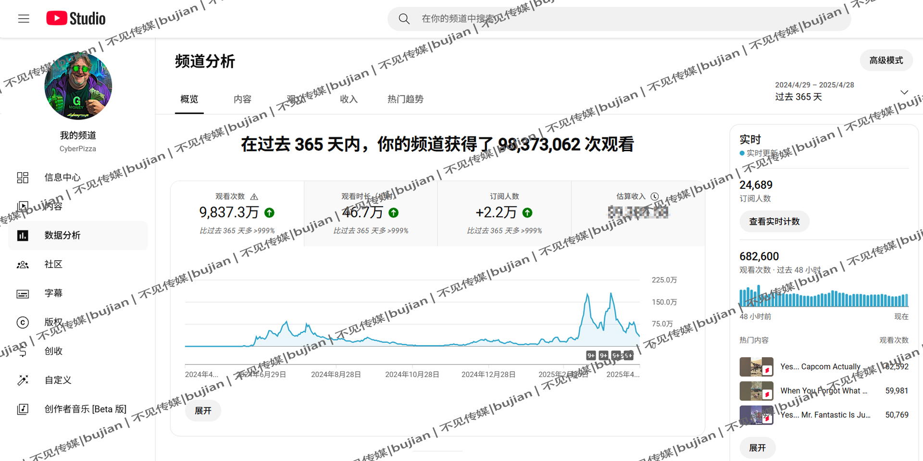
Task: Switch to the 内容 tab
Action: [x=242, y=99]
